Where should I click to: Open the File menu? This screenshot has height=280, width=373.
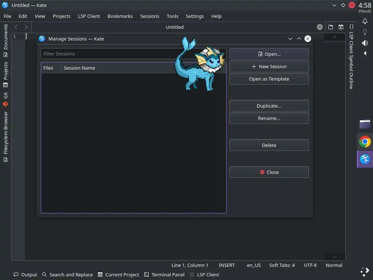pyautogui.click(x=7, y=16)
